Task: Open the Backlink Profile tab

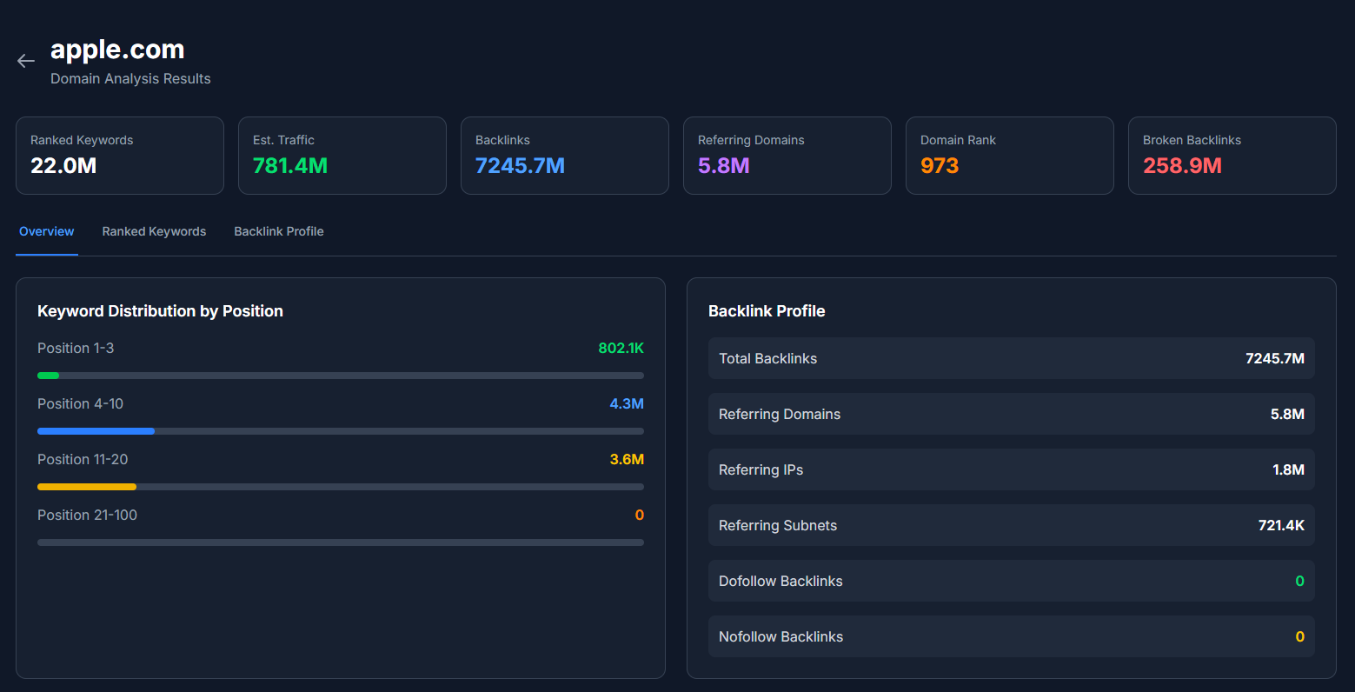Action: [279, 231]
